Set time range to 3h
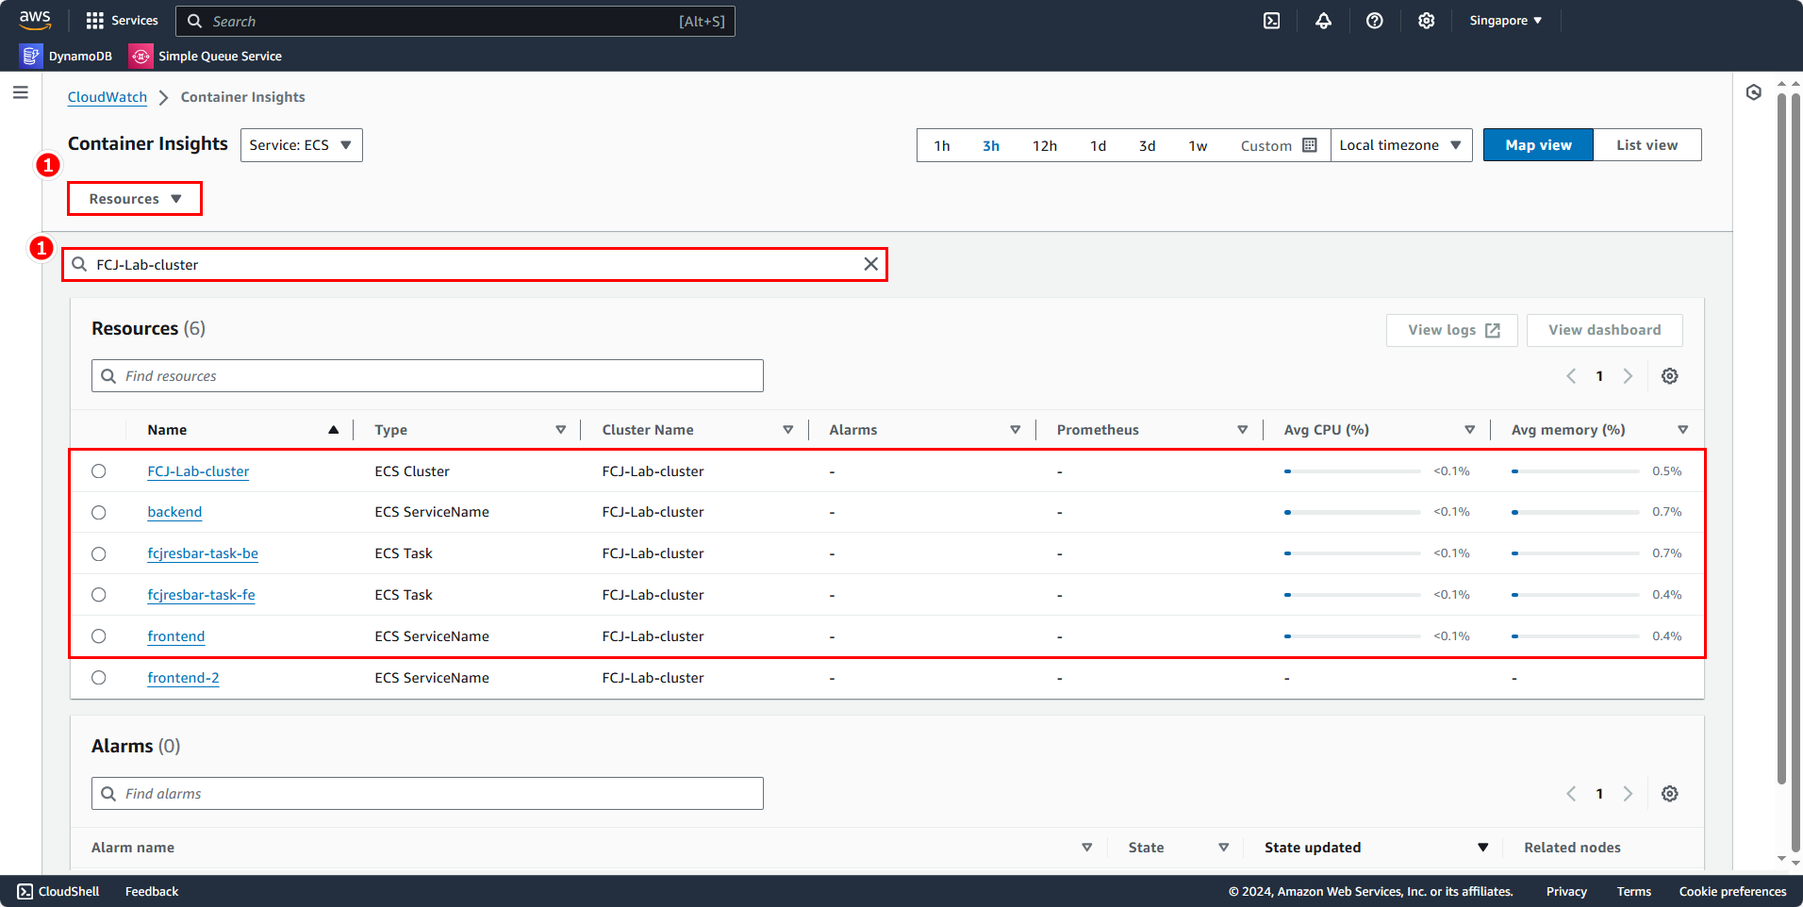1803x907 pixels. (991, 145)
